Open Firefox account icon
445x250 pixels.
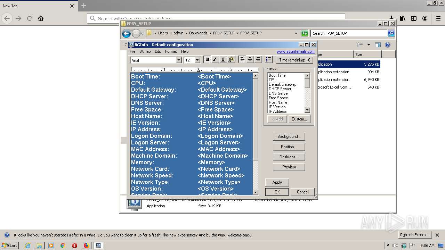pos(425,19)
